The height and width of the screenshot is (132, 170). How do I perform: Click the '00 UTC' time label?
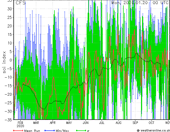[160, 3]
